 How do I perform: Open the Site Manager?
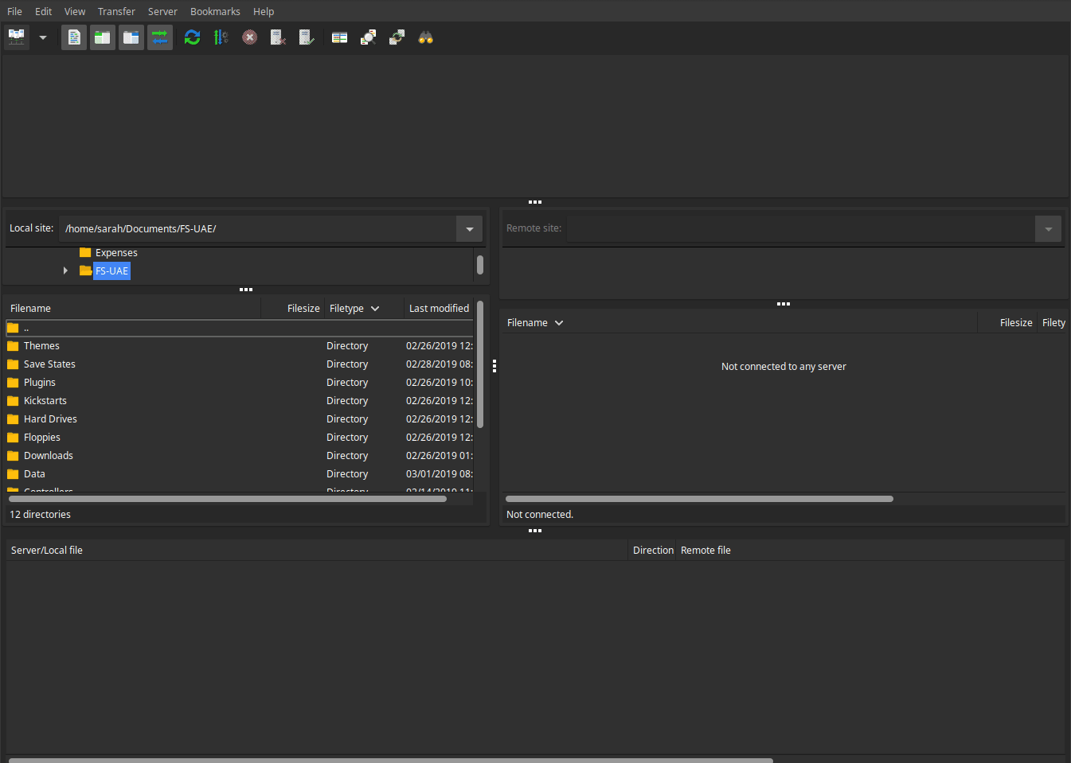point(16,37)
